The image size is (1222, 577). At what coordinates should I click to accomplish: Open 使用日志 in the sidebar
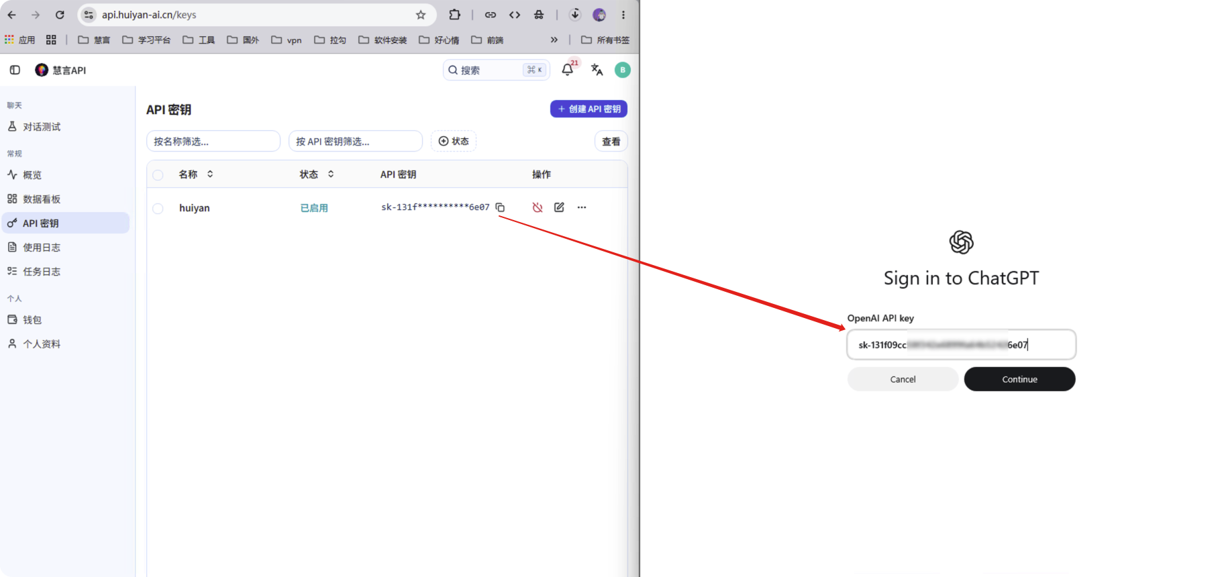(x=66, y=248)
